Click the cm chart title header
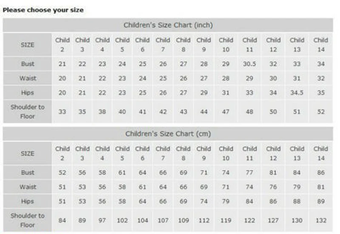The height and width of the screenshot is (234, 340). [x=168, y=134]
